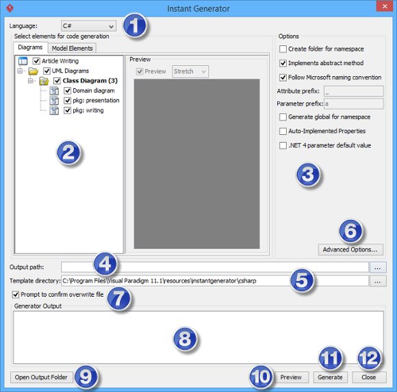Viewport: 397px width, 392px height.
Task: Click the Class Diagram folder icon
Action: [44, 81]
